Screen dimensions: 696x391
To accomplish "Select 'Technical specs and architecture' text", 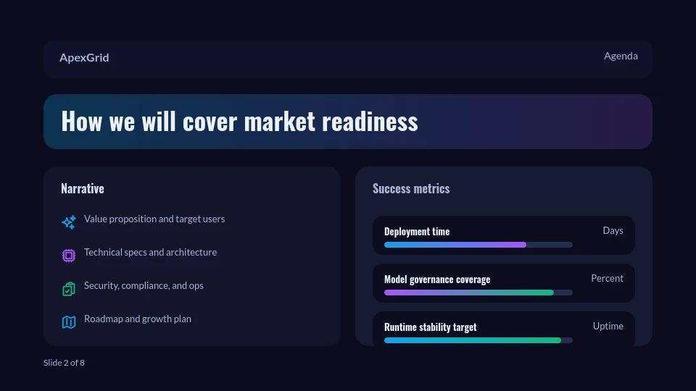I will coord(151,252).
